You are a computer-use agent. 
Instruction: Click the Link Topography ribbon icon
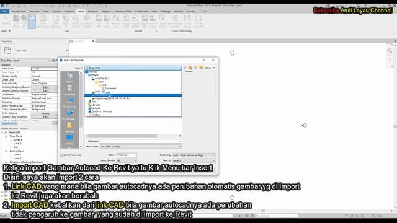click(43, 21)
